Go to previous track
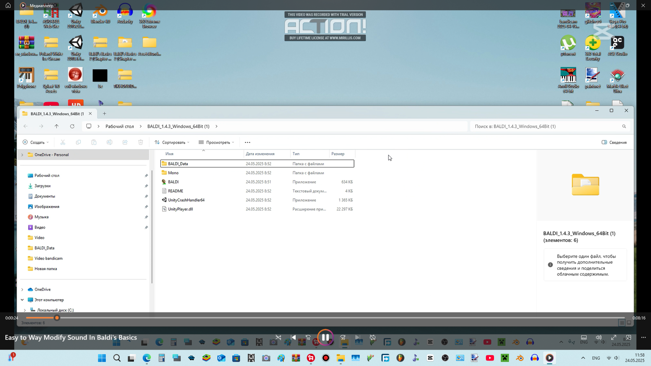 point(293,338)
